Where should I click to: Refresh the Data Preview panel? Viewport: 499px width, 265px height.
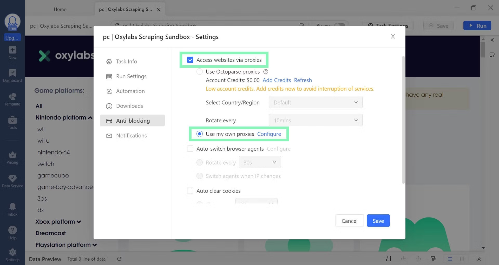[119, 259]
